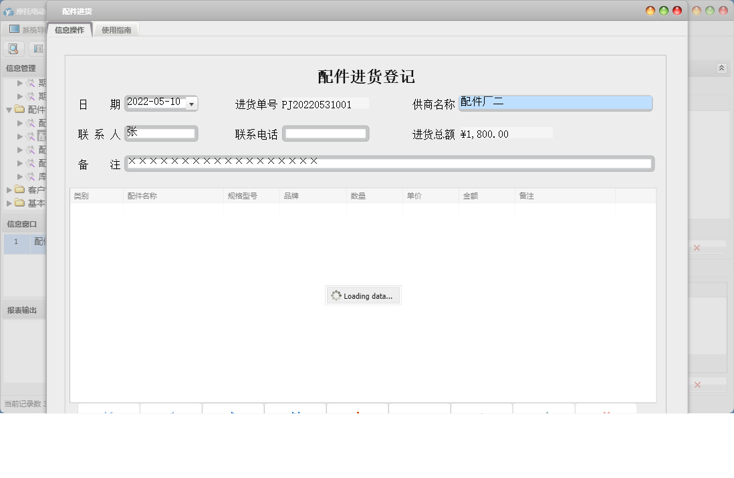Image resolution: width=734 pixels, height=478 pixels.
Task: Switch to the 使用指南 tab
Action: point(117,29)
